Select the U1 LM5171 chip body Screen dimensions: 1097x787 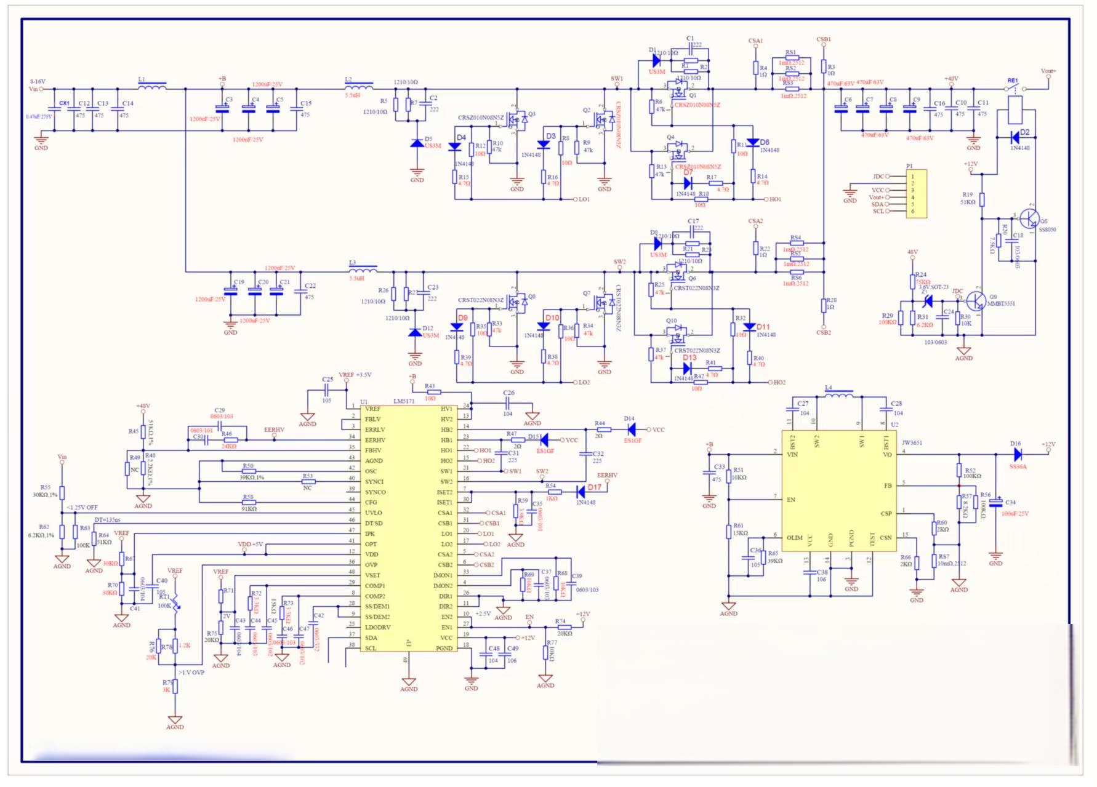(x=409, y=528)
